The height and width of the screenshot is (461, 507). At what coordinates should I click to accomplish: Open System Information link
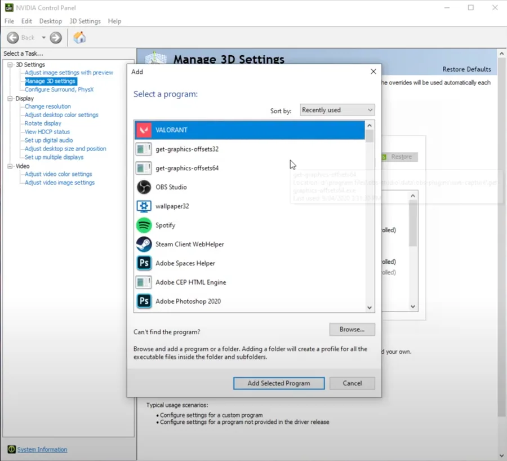click(x=42, y=449)
